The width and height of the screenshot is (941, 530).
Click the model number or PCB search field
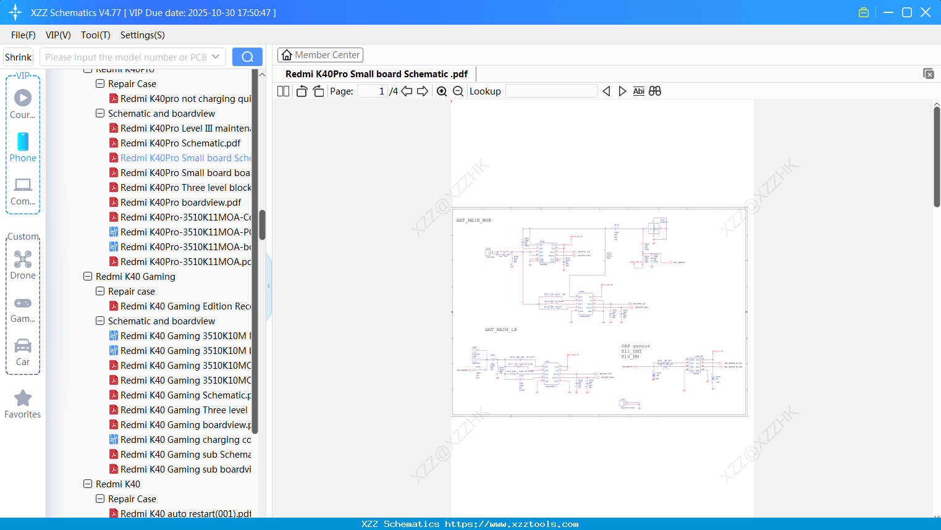pyautogui.click(x=126, y=57)
